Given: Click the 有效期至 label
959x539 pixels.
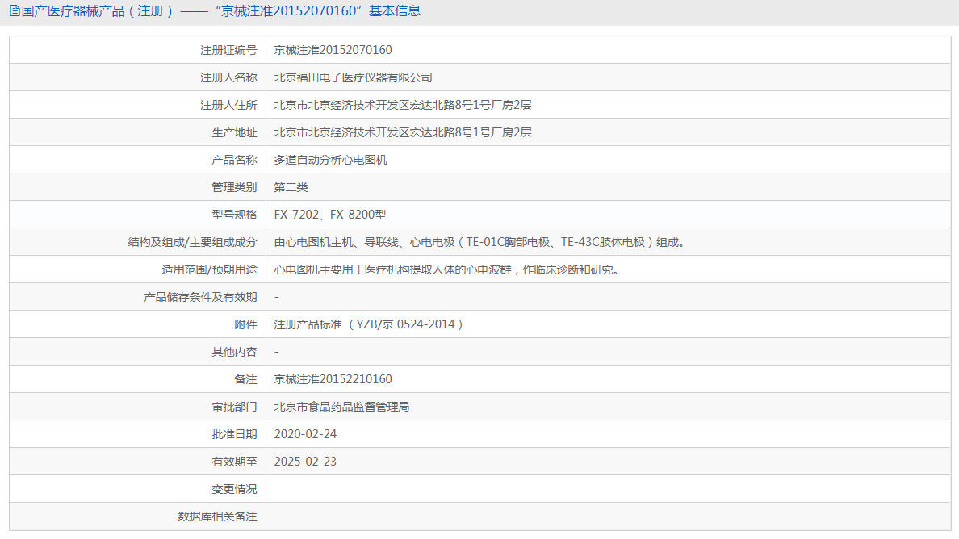Looking at the screenshot, I should click(234, 462).
